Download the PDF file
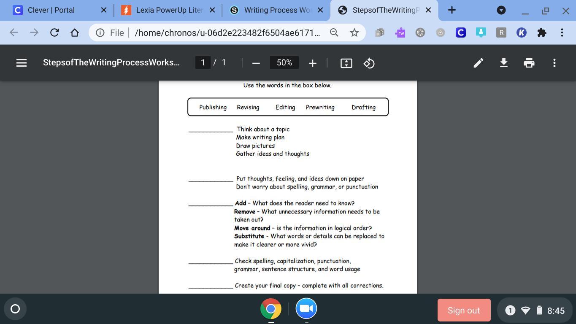Image resolution: width=576 pixels, height=324 pixels. coord(503,63)
